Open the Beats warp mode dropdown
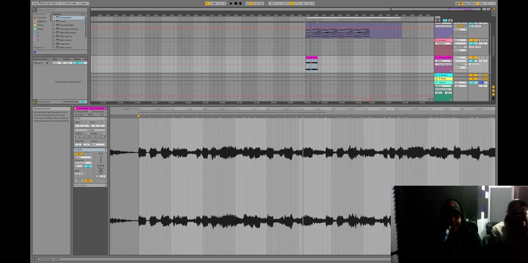This screenshot has width=528, height=263. 84,157
